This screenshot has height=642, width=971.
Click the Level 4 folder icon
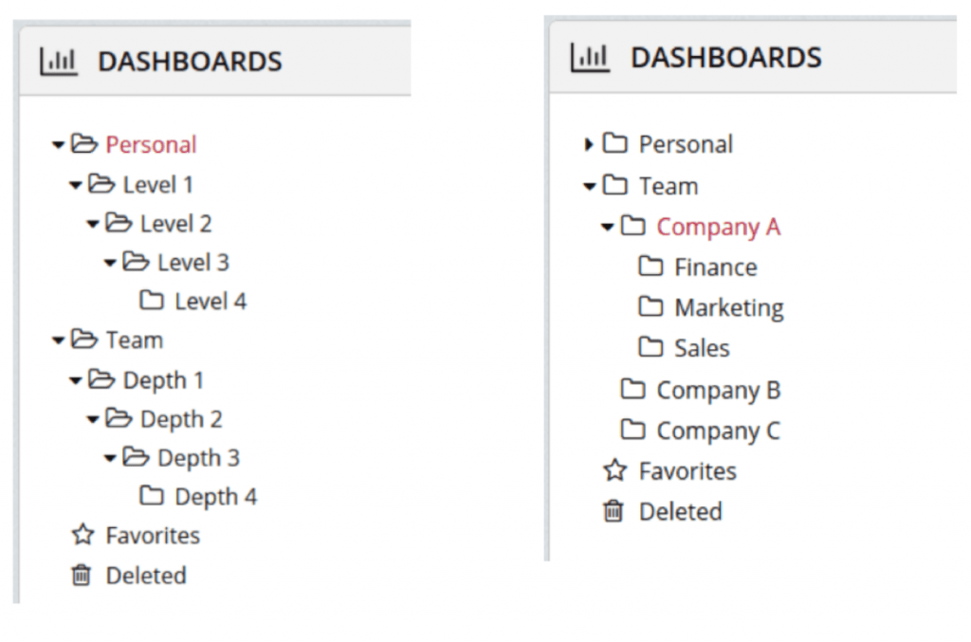pos(152,301)
